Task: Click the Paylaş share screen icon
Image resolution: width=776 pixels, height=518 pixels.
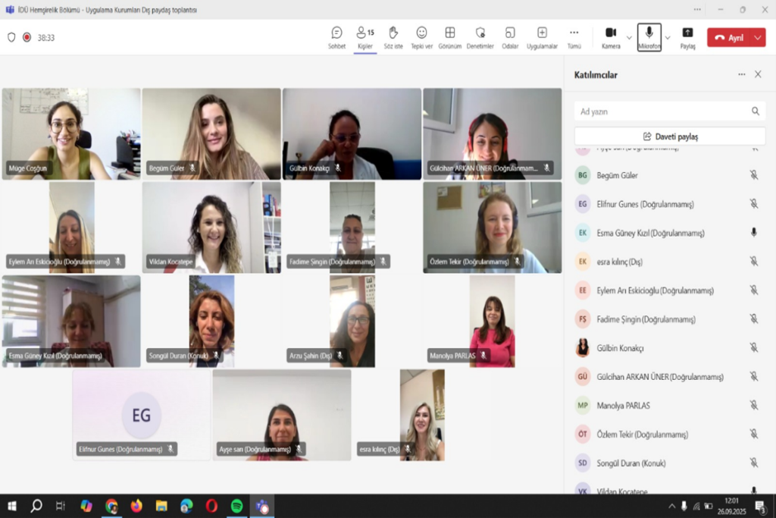Action: click(x=687, y=36)
